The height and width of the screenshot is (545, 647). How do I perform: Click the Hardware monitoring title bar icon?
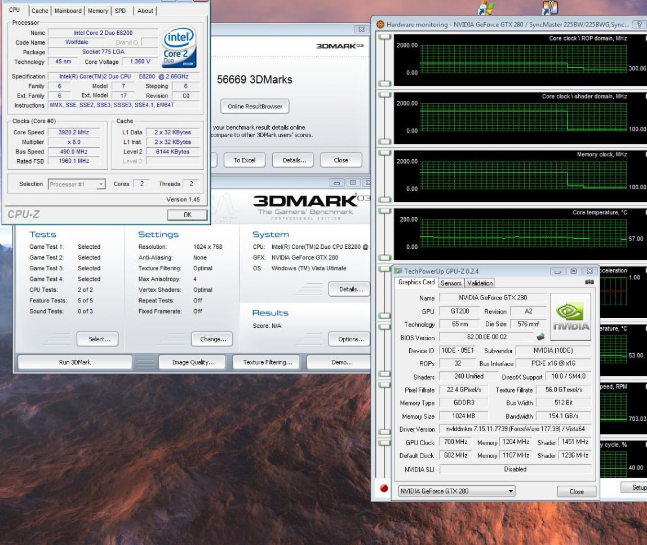click(x=380, y=24)
